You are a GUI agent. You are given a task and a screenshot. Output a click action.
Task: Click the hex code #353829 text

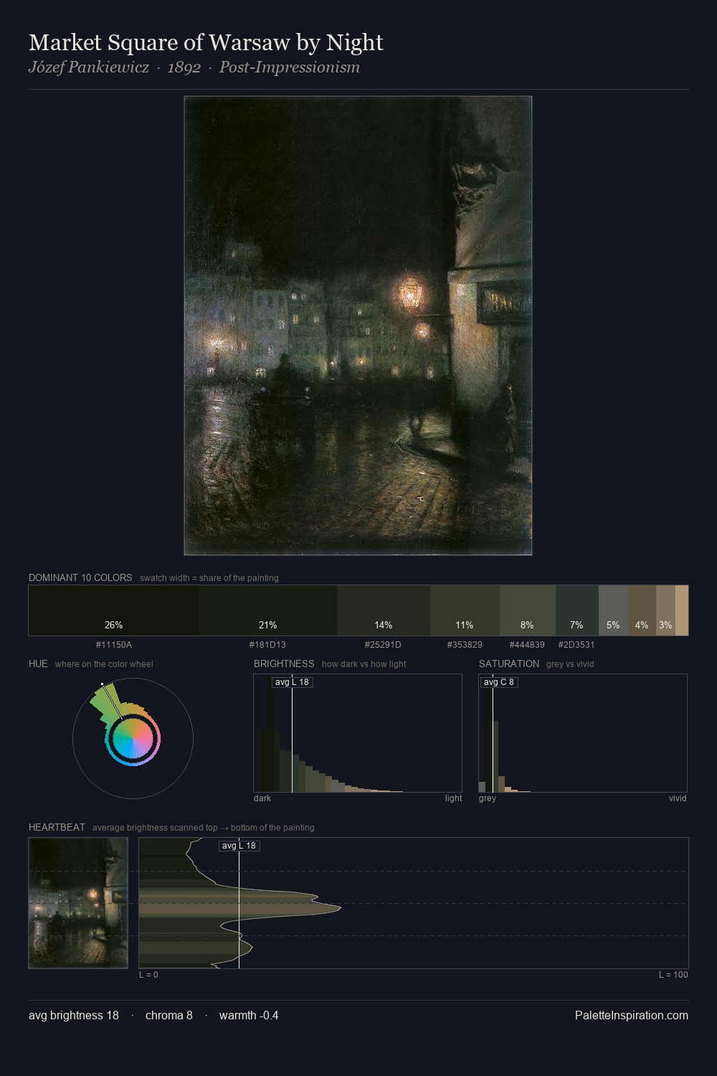[x=465, y=645]
